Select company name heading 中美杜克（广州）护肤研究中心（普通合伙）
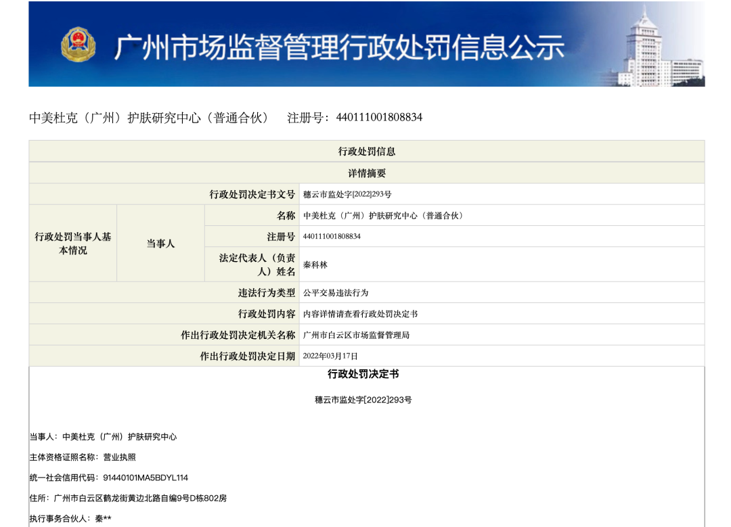Screen dimensions: 731x527 point(149,118)
